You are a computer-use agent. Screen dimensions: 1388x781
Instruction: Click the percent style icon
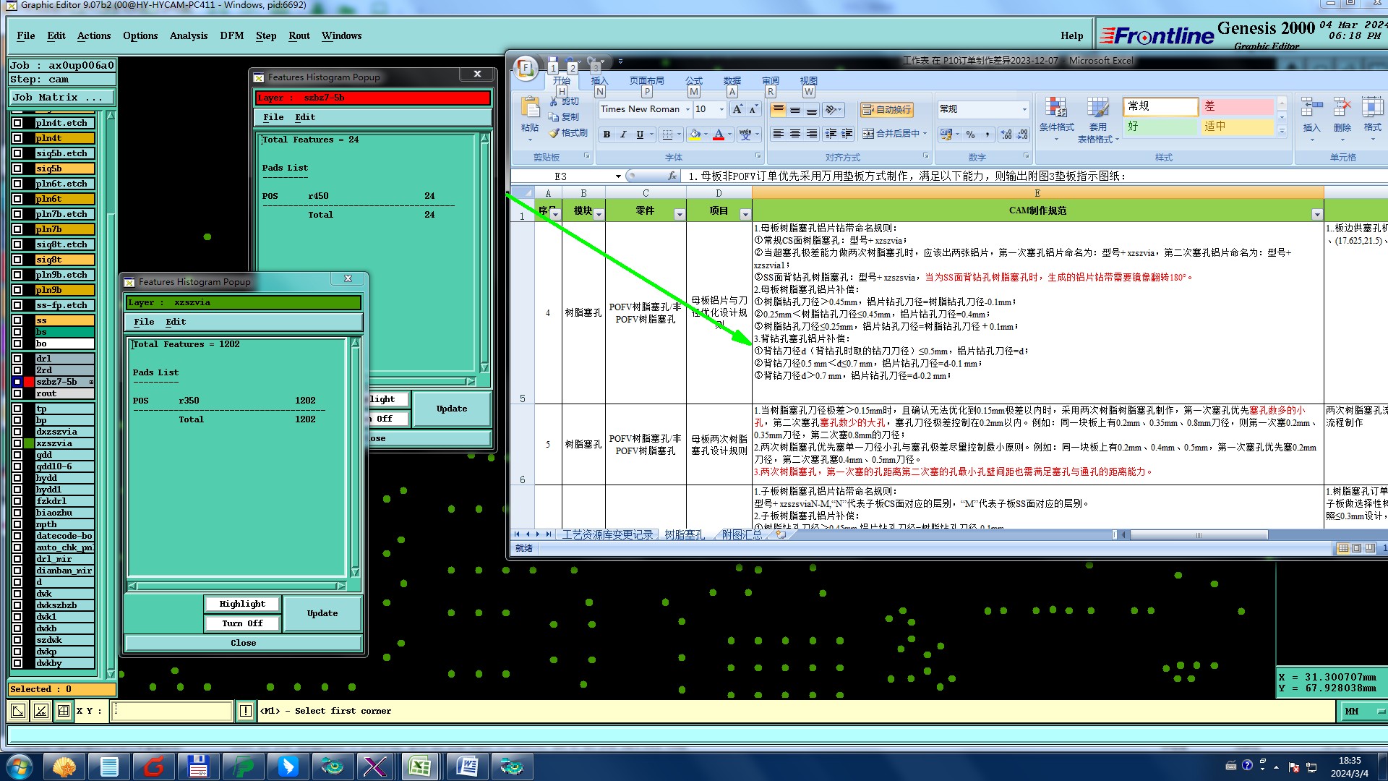pyautogui.click(x=970, y=135)
